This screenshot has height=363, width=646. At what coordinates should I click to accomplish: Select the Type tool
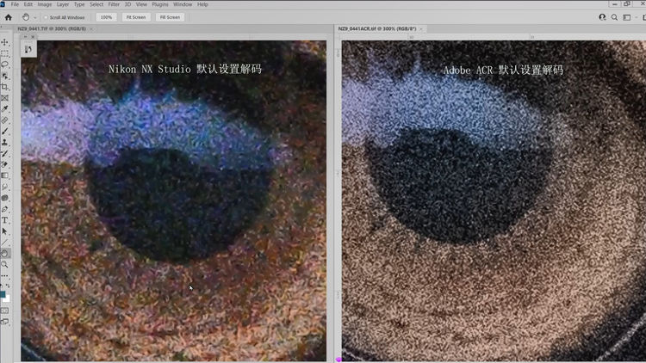tap(4, 220)
